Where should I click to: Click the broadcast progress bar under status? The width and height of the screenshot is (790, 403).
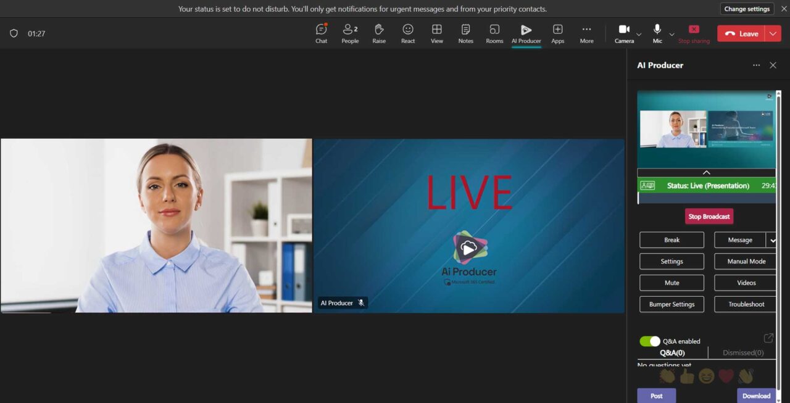click(707, 199)
